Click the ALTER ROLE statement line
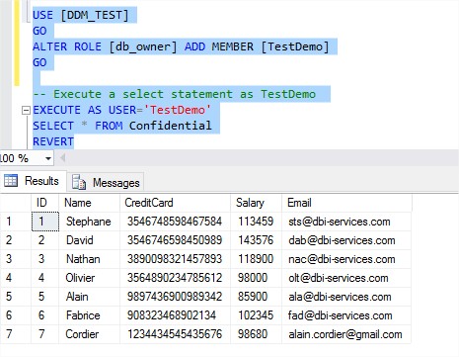The image size is (459, 357). 181,46
